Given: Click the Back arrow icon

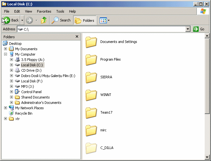Looking at the screenshot, I should (x=7, y=20).
